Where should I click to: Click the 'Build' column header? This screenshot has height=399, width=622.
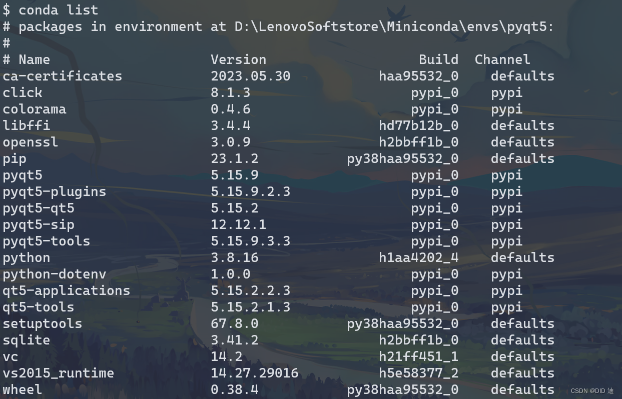(x=439, y=59)
